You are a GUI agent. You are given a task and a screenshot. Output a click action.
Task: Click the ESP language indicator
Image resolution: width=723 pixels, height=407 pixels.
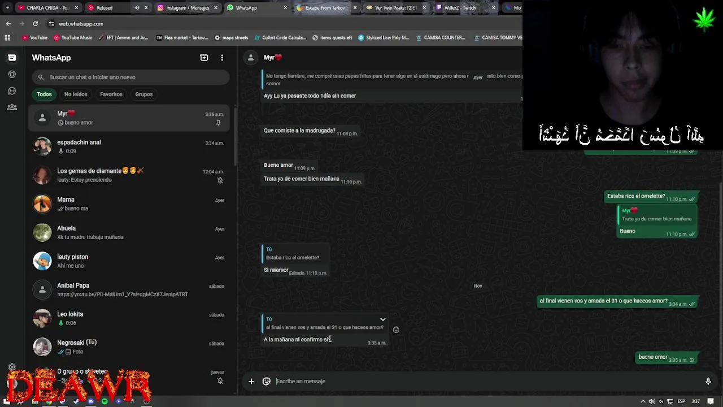(x=681, y=401)
